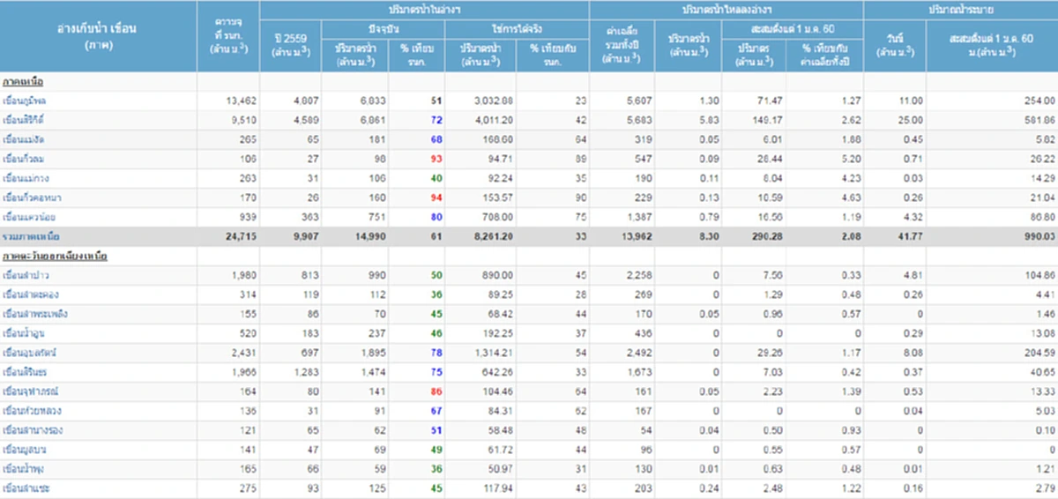
Task: Click the cumulative discharge value 581.86
Action: point(1039,120)
